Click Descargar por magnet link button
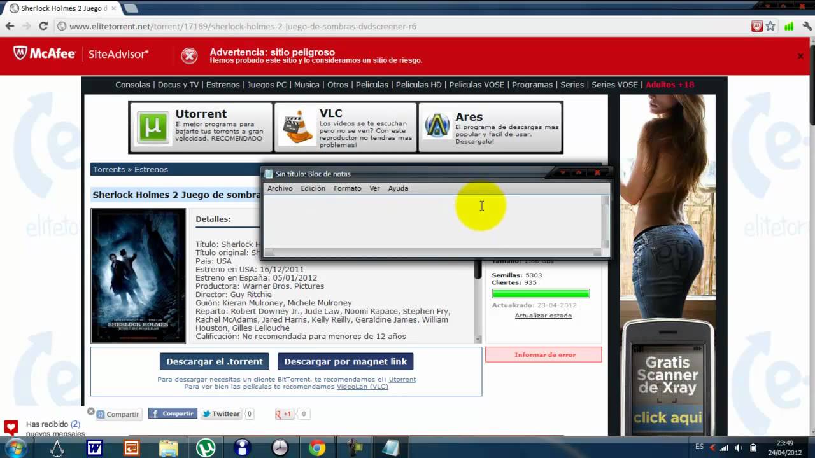The image size is (815, 458). (x=346, y=361)
